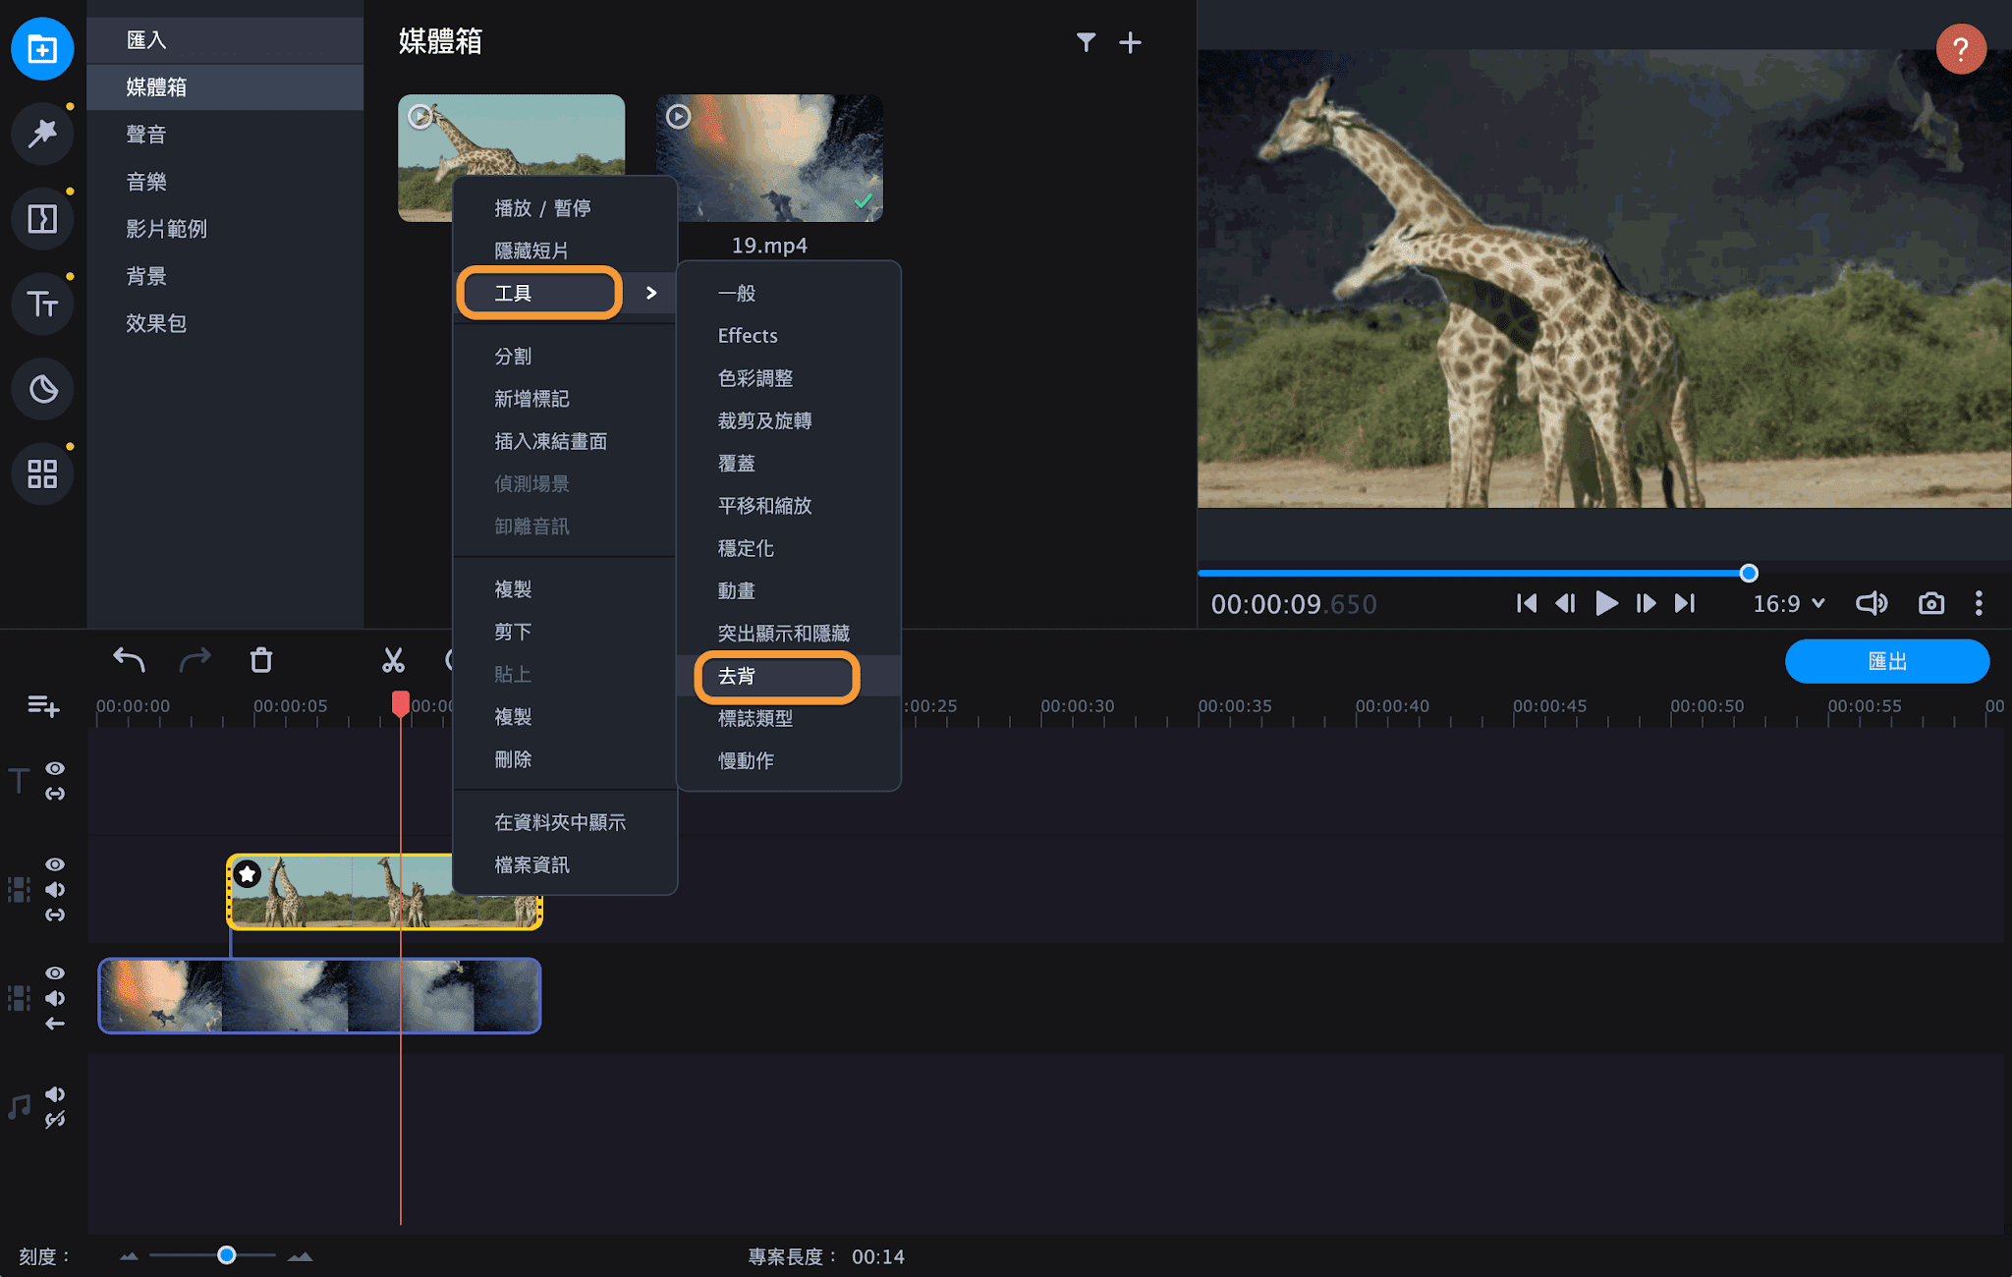Click the undo arrow icon
Screen dimensions: 2012x1277
point(129,661)
